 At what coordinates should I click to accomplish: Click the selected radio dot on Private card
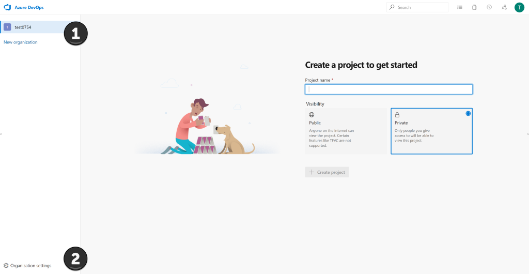click(468, 113)
